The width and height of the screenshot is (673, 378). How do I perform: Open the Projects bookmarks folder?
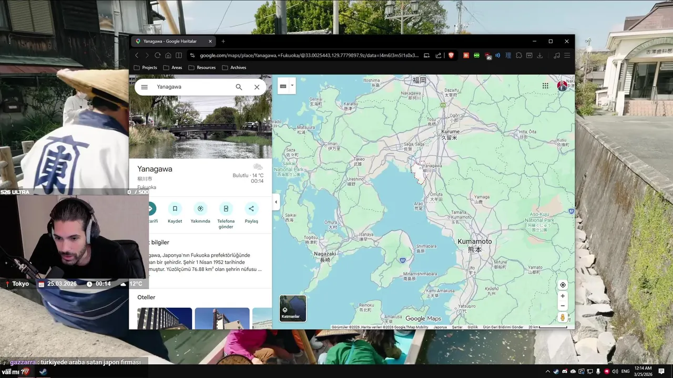[146, 68]
